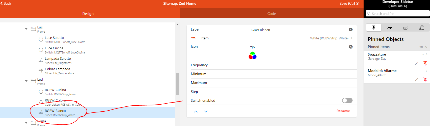
Task: Save the sitemap
Action: [349, 4]
